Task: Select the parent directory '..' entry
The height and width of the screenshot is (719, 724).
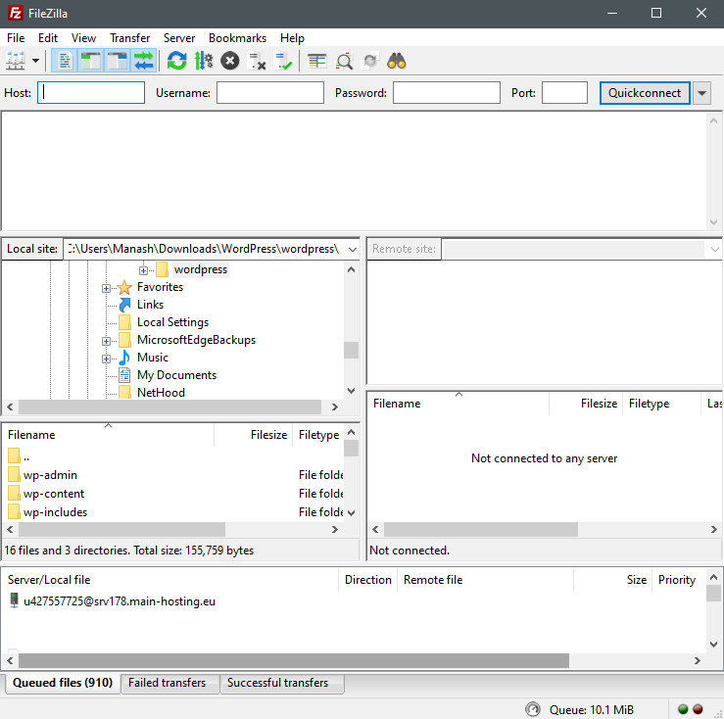Action: [x=26, y=457]
